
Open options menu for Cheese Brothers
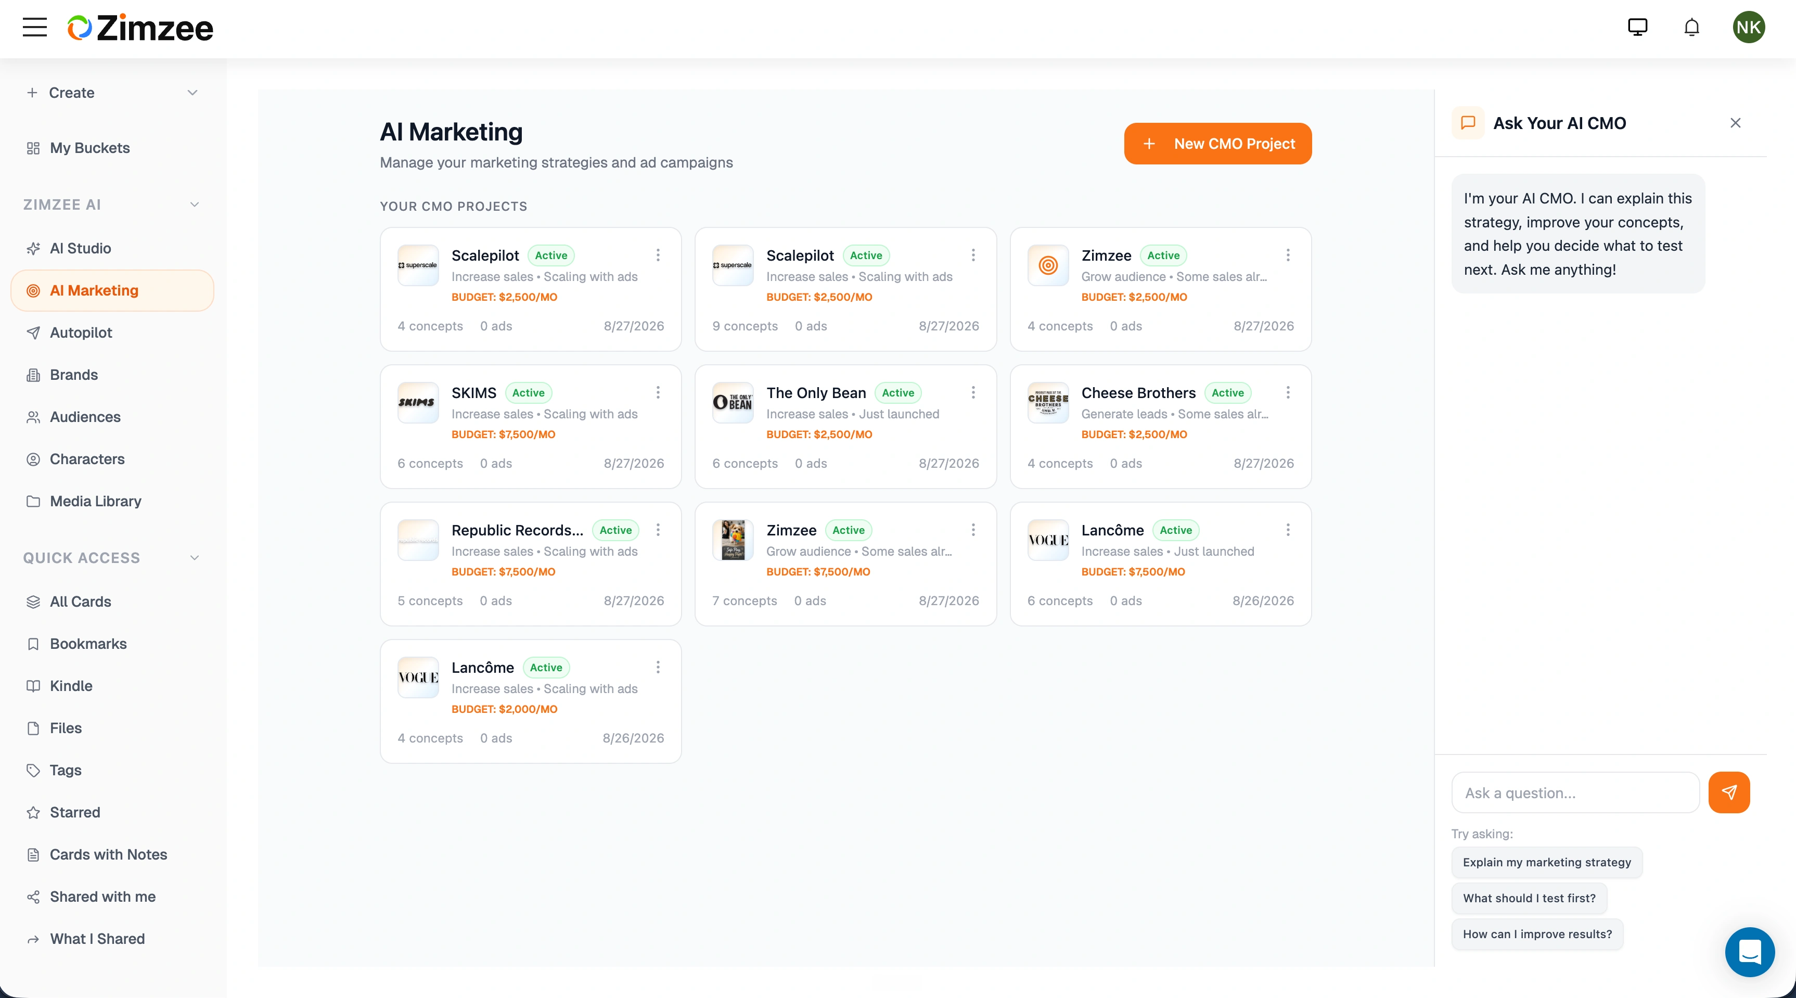coord(1288,393)
